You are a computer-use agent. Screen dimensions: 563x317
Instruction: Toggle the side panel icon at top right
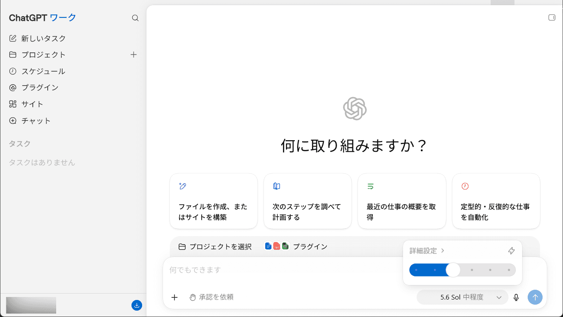[x=552, y=17]
